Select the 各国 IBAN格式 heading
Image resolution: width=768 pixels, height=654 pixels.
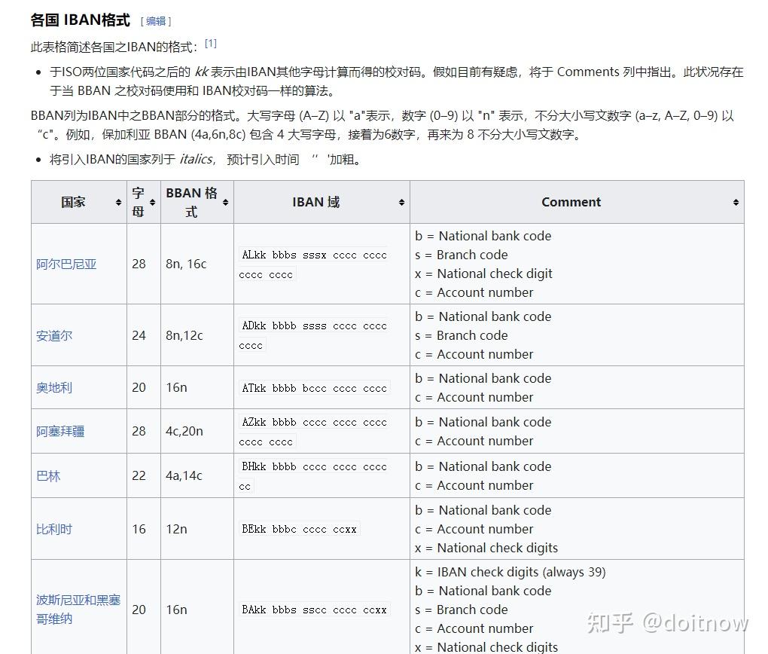click(81, 20)
